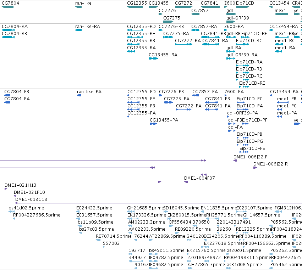This screenshot has width=302, height=270.
Task: Open EST IP09782.5prime
Action: tap(166, 258)
